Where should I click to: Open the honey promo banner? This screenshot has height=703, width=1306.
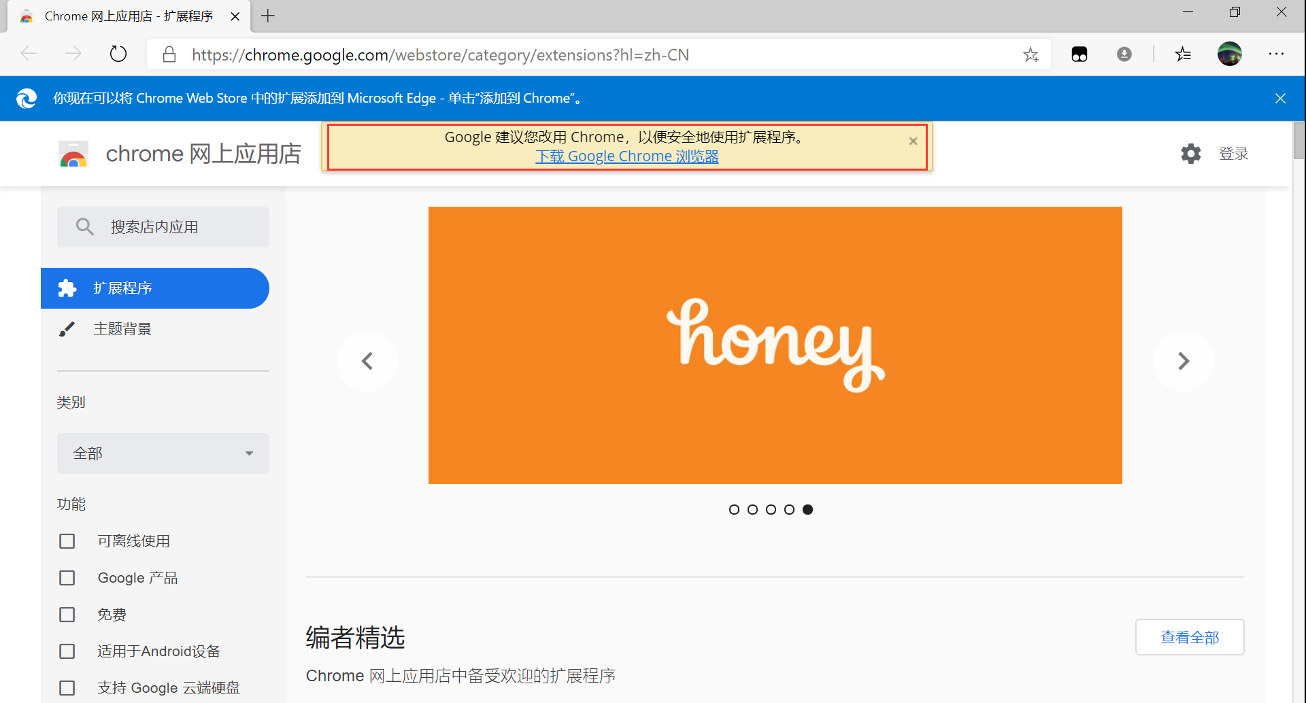click(775, 345)
